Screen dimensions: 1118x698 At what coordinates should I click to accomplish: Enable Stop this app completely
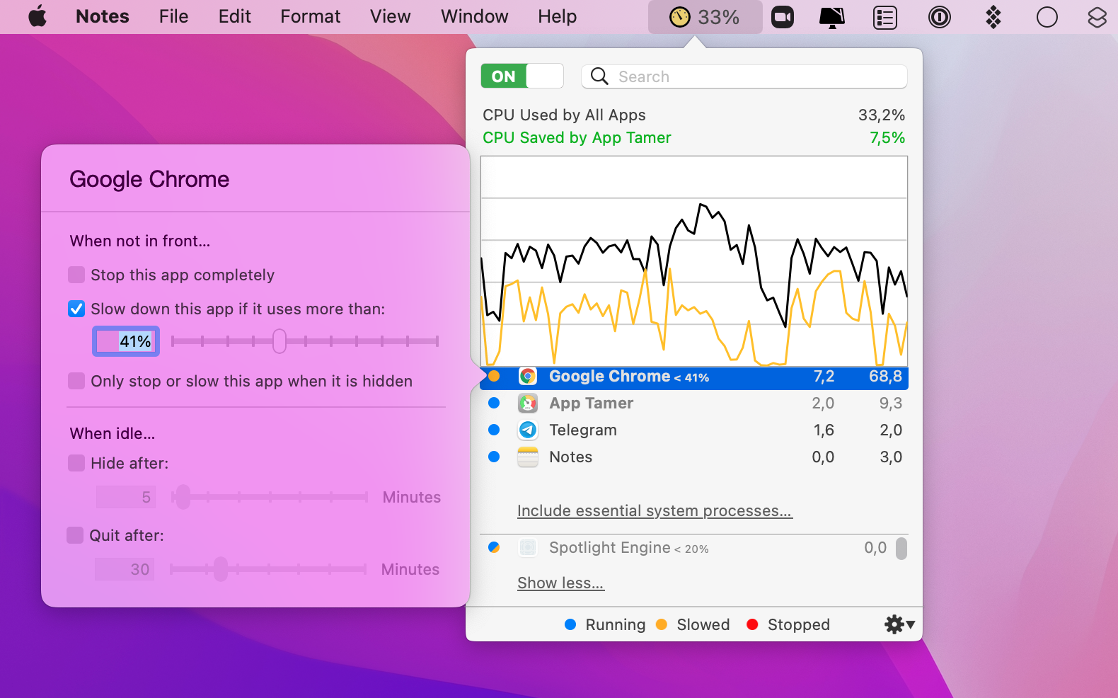click(x=76, y=275)
